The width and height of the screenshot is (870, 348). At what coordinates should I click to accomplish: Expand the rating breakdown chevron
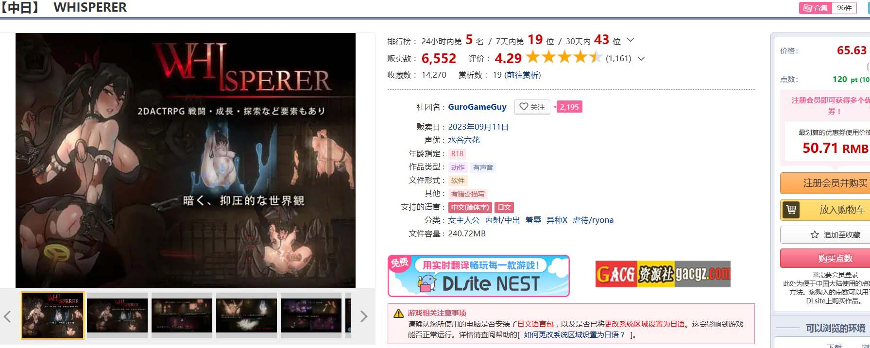[x=641, y=59]
